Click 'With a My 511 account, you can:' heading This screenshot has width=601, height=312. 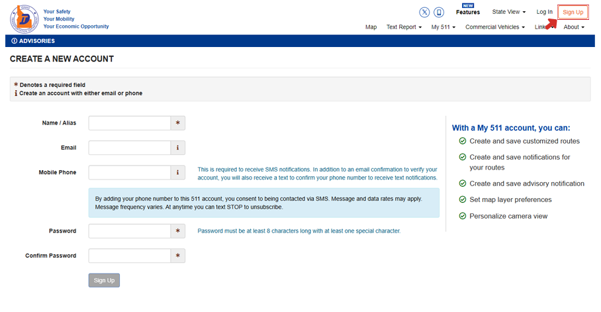tap(511, 128)
